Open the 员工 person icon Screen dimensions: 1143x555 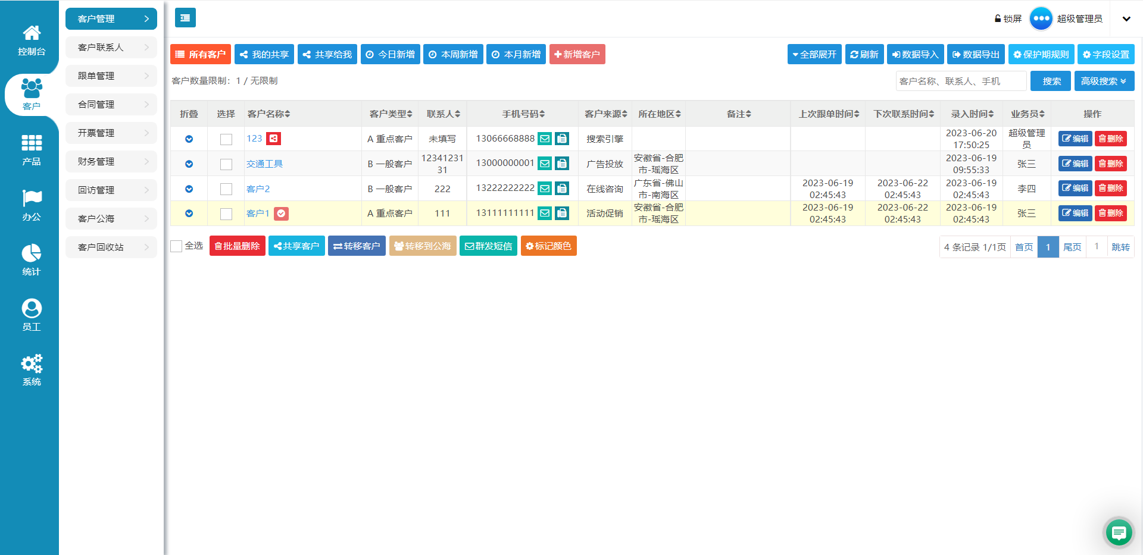(x=32, y=308)
